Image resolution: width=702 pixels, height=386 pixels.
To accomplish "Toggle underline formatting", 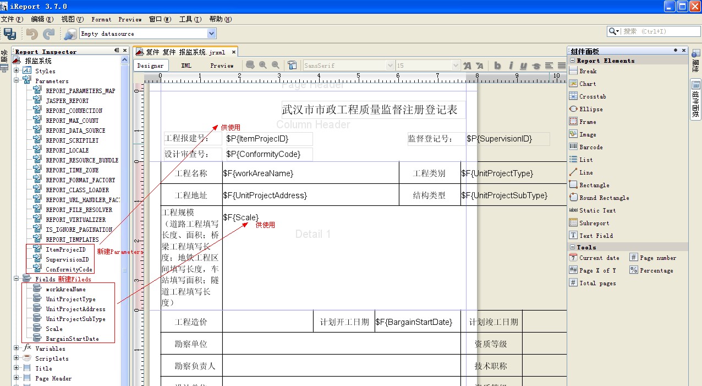I will (x=523, y=66).
